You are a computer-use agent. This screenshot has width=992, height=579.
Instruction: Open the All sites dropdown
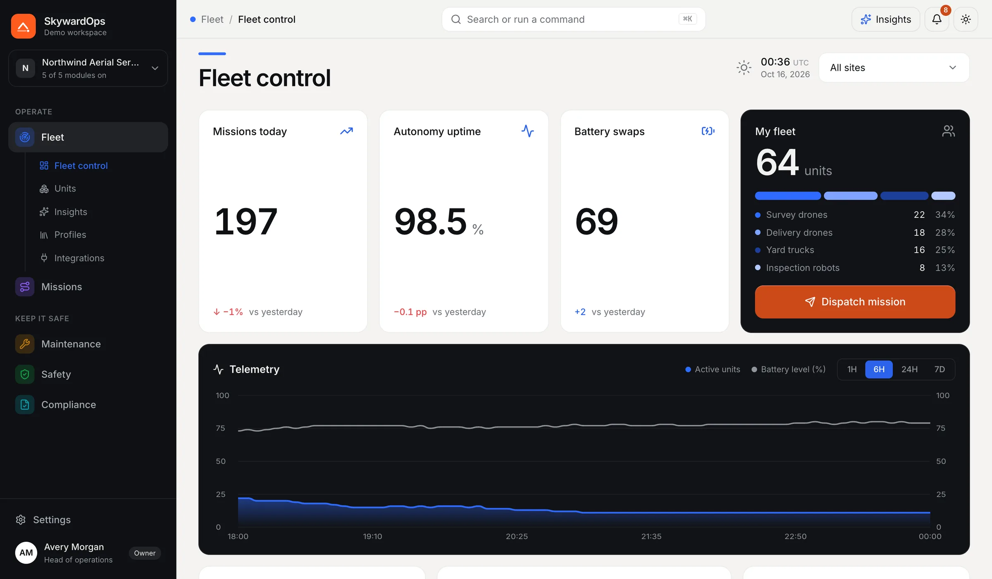894,67
